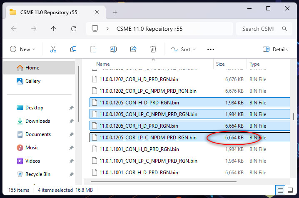Select file 11.0.0.1205_COR_LP_C_NPDM_PRD_RGN.bin

pyautogui.click(x=190, y=137)
